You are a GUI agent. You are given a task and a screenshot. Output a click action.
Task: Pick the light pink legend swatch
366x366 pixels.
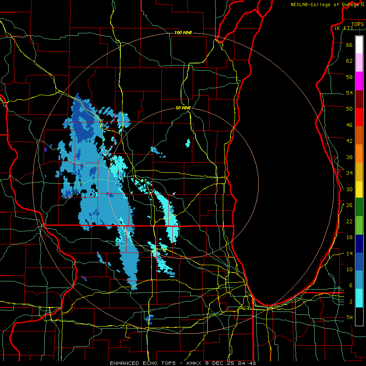click(x=359, y=62)
